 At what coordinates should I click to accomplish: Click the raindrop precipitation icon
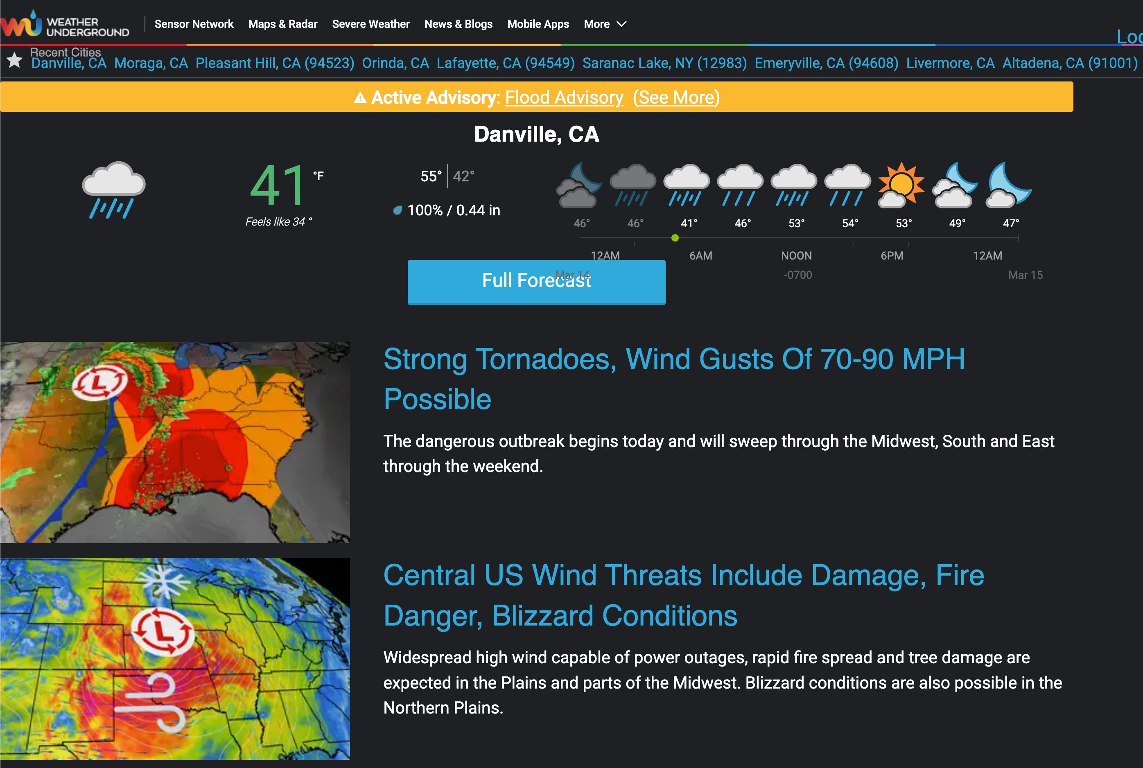pyautogui.click(x=398, y=210)
